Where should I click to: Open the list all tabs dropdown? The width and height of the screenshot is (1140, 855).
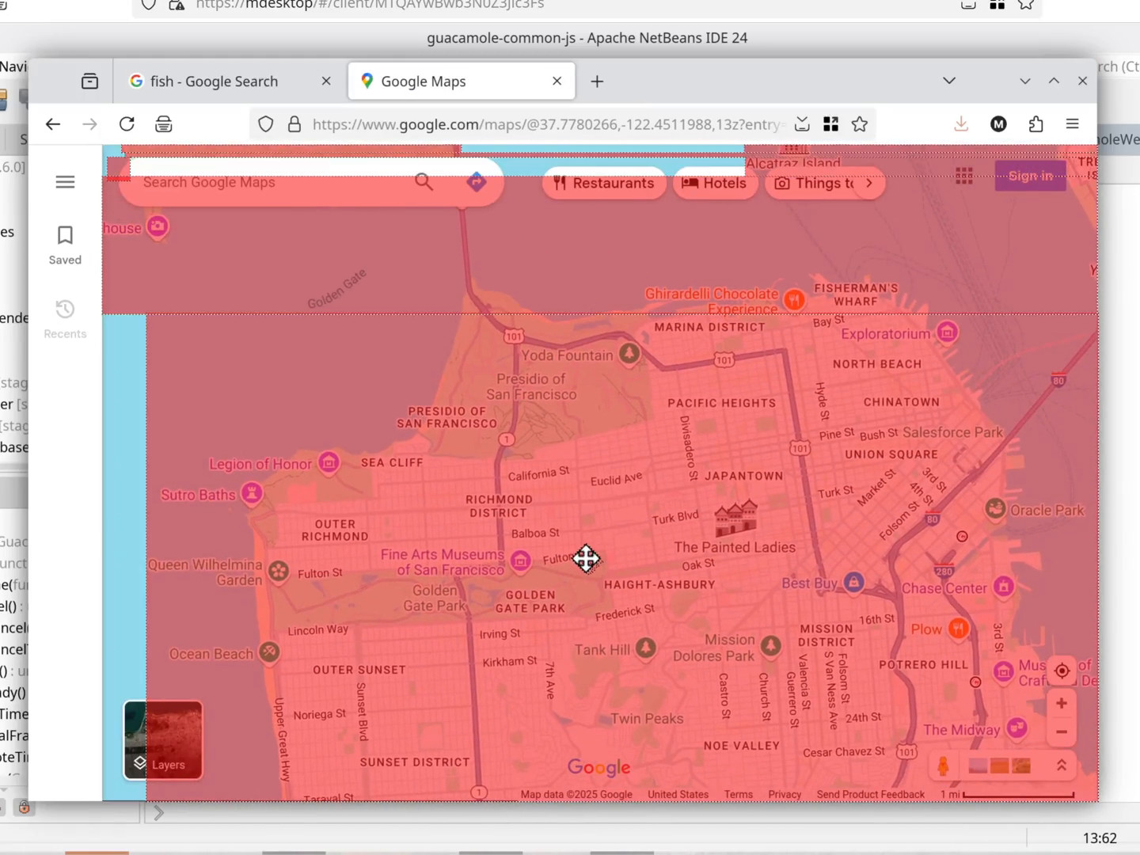[x=949, y=81]
